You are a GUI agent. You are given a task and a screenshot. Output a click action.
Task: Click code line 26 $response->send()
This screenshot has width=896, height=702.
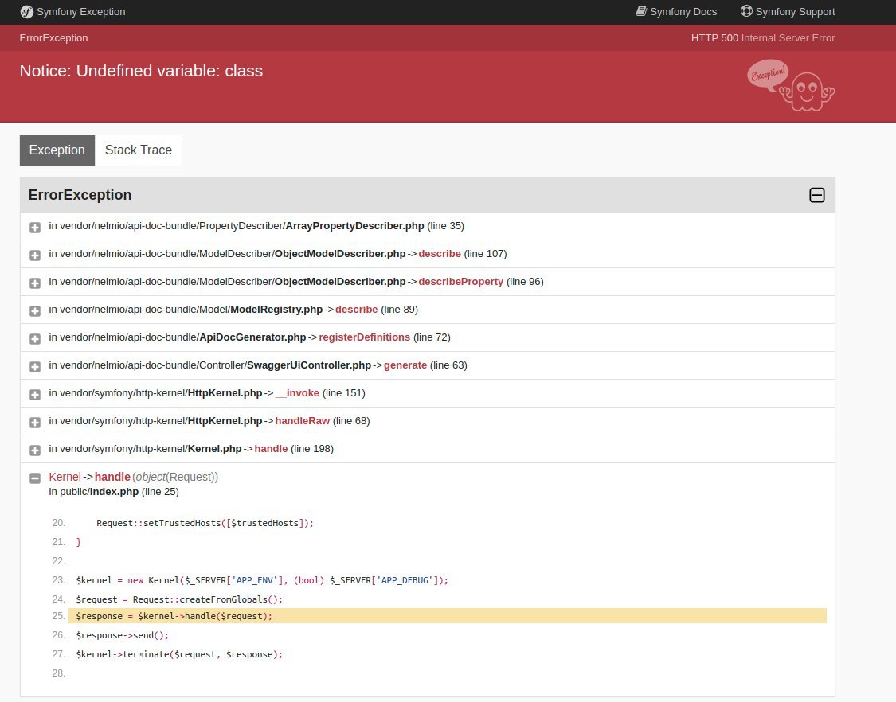tap(123, 635)
